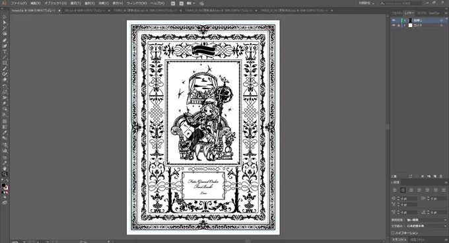Viewport: 449px width, 243px height.
Task: Open the 初期設定 workspace dropdown
Action: [x=366, y=3]
